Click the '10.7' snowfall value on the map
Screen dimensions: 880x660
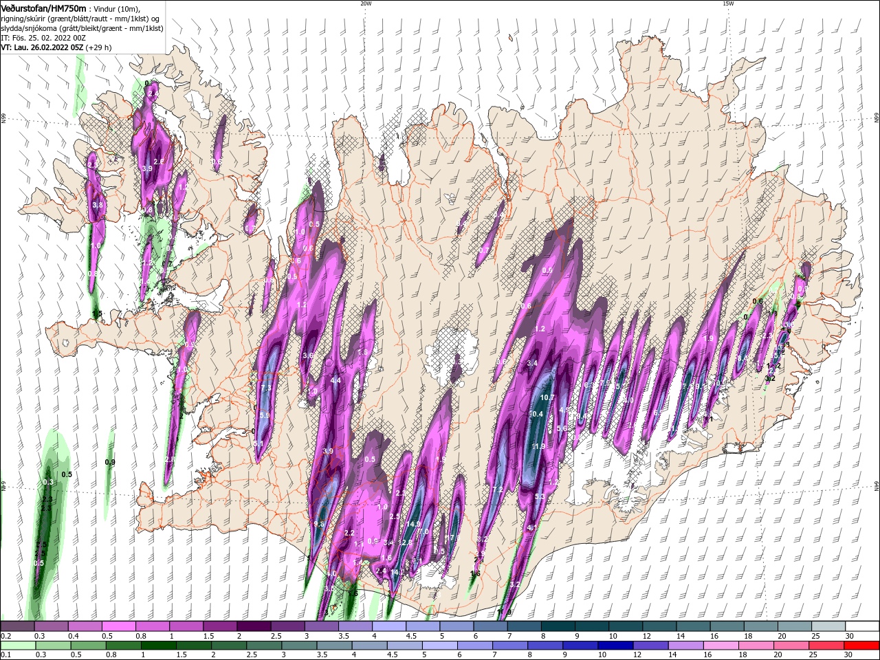[547, 397]
